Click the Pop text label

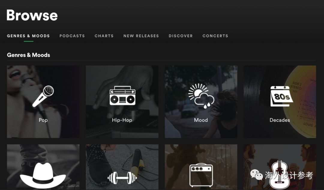click(43, 120)
